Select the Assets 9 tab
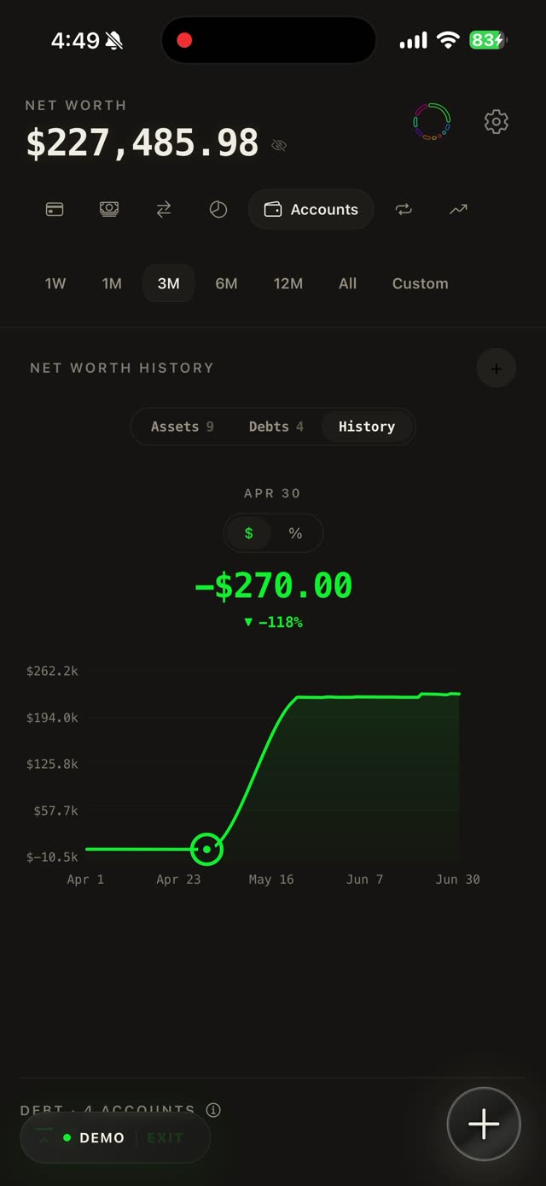 182,427
